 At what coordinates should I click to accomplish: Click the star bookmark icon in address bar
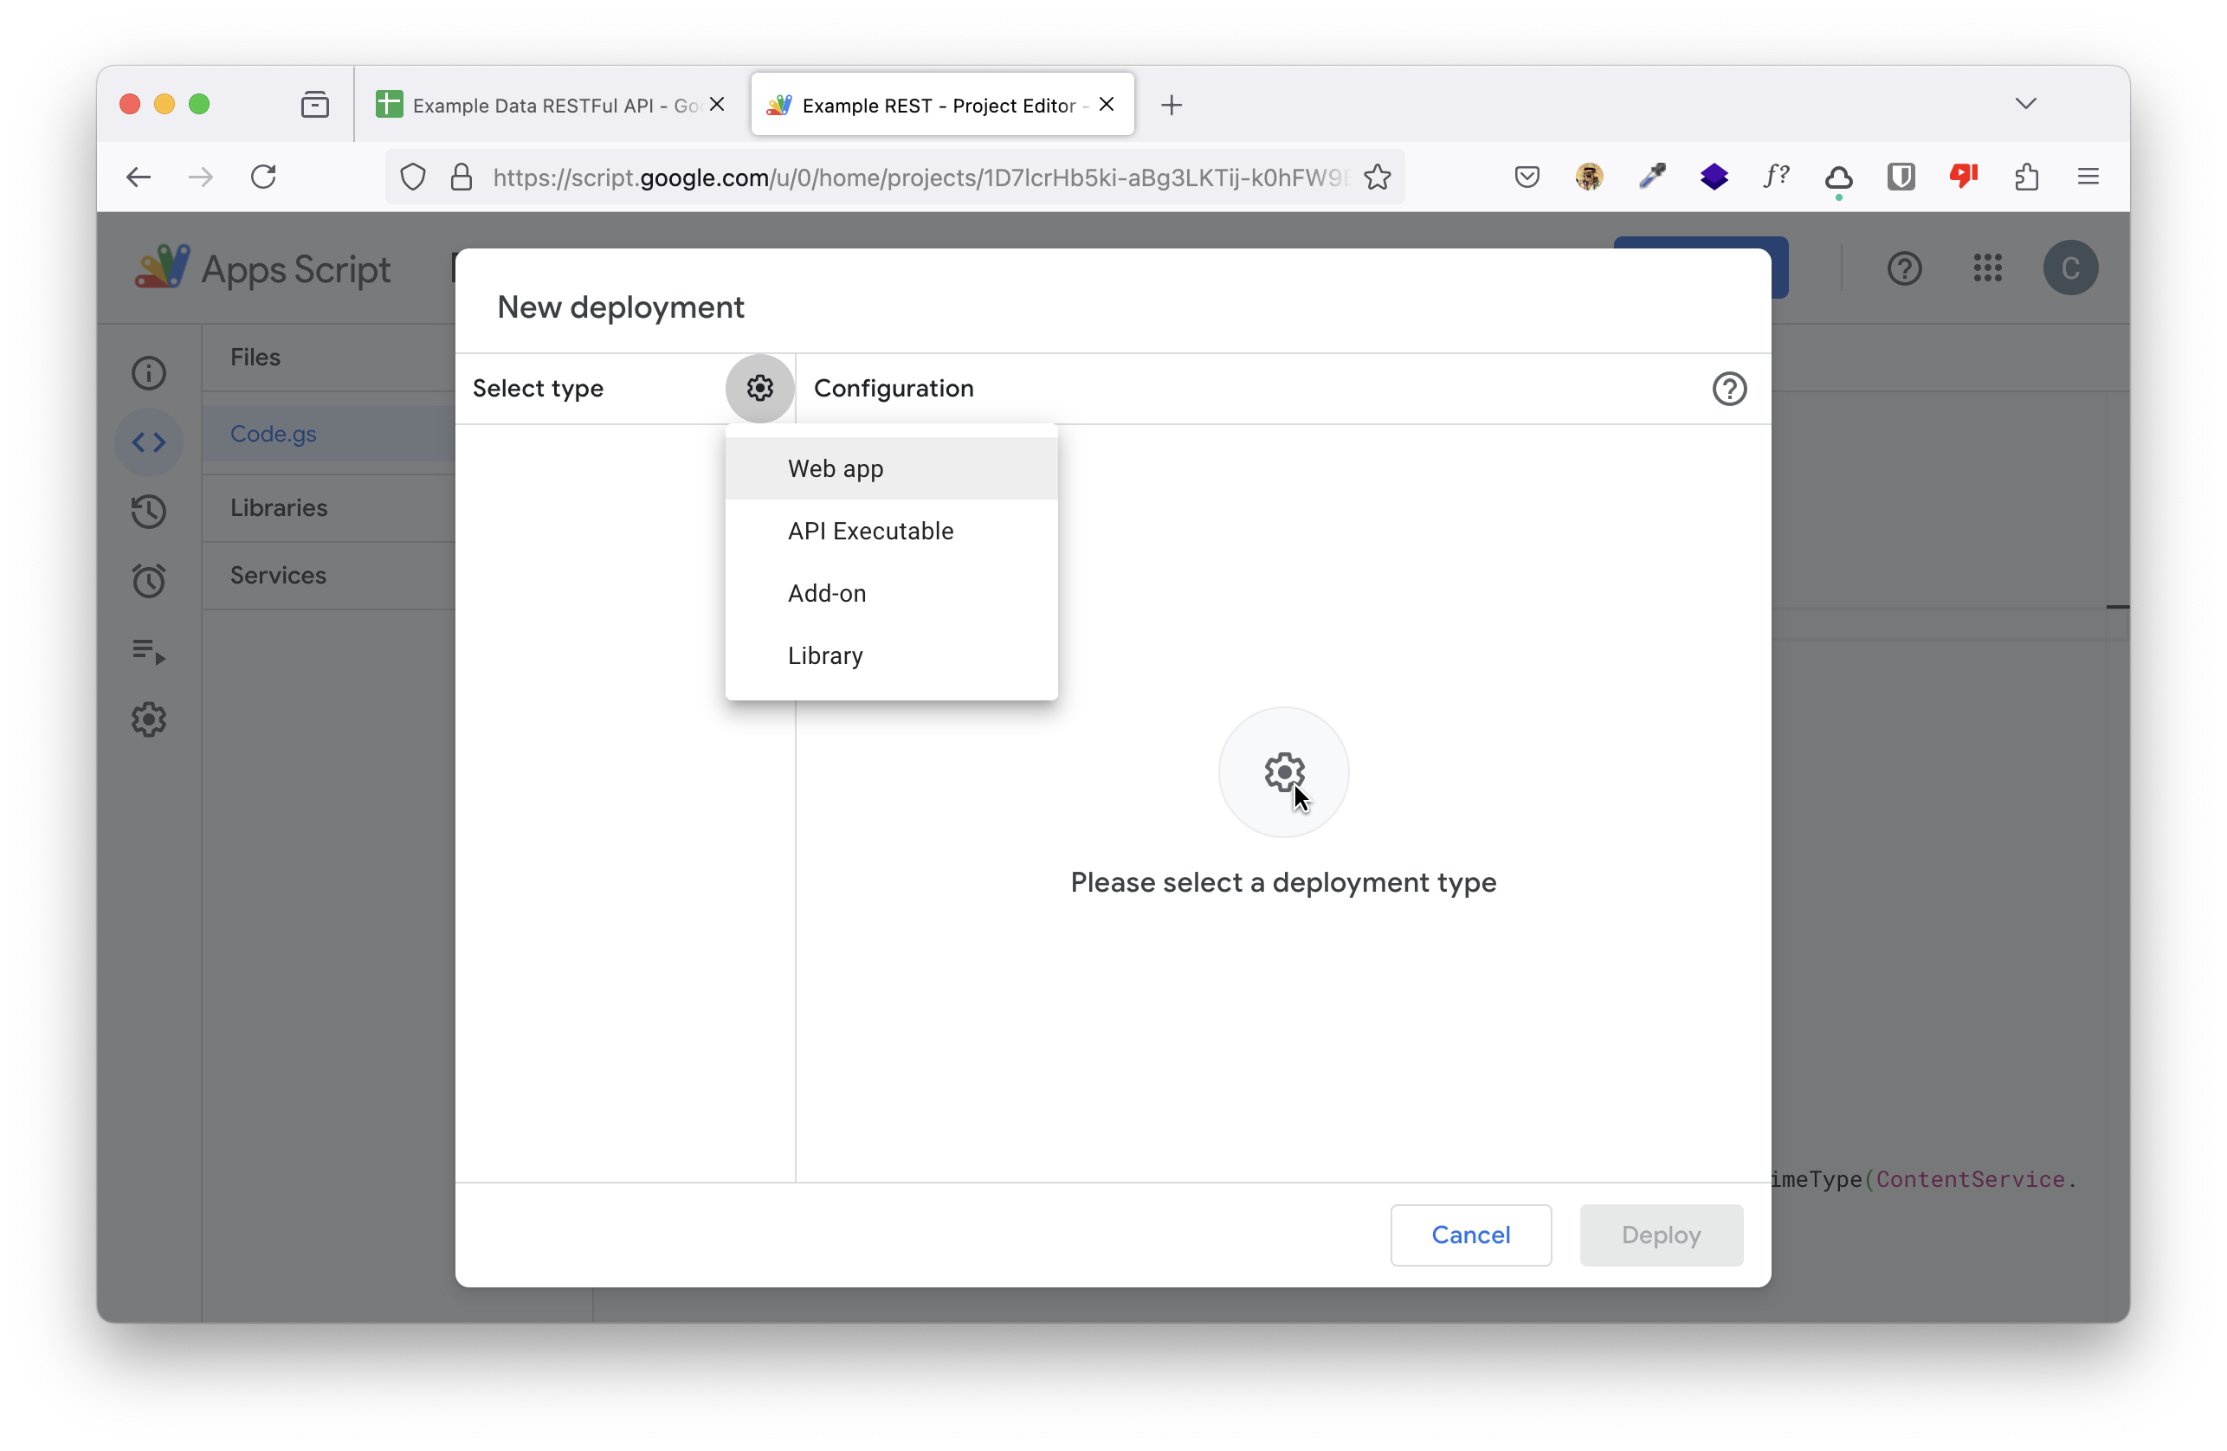1377,177
